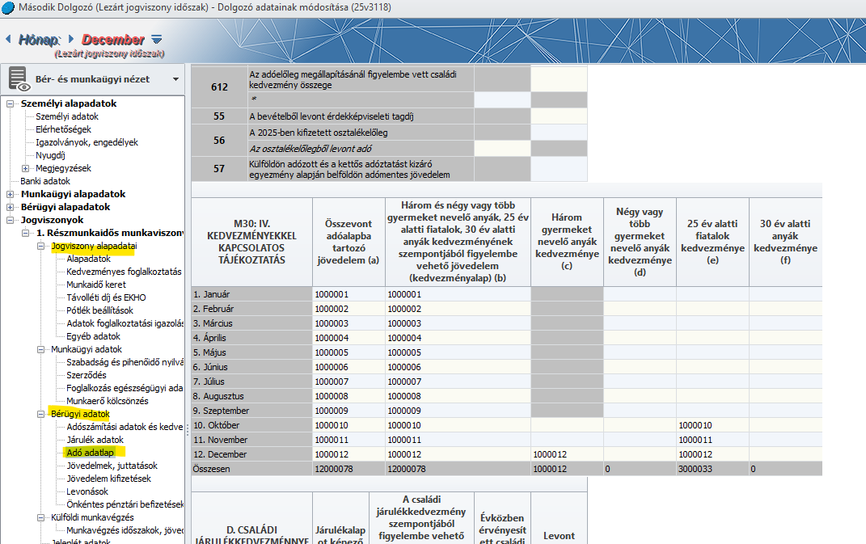Open the Bér- és munkaügyi nézet dropdown
This screenshot has height=544, width=866.
point(175,79)
